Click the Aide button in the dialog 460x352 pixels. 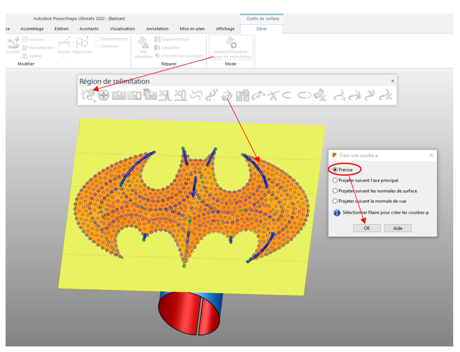[x=398, y=228]
